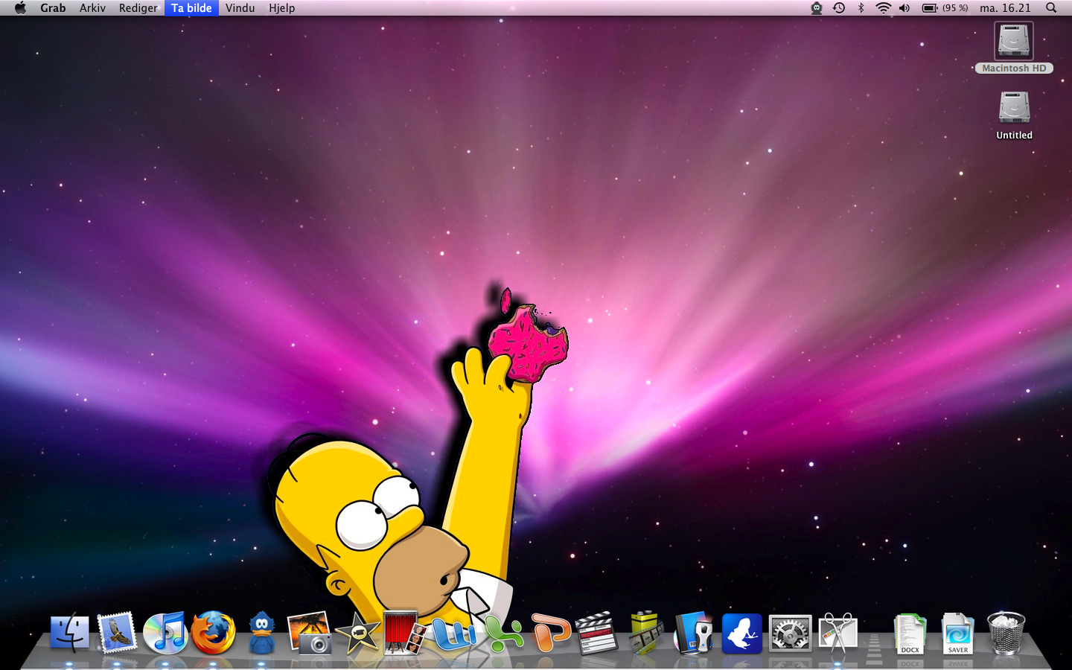
Task: Click the Bluetooth status icon
Action: tap(861, 8)
